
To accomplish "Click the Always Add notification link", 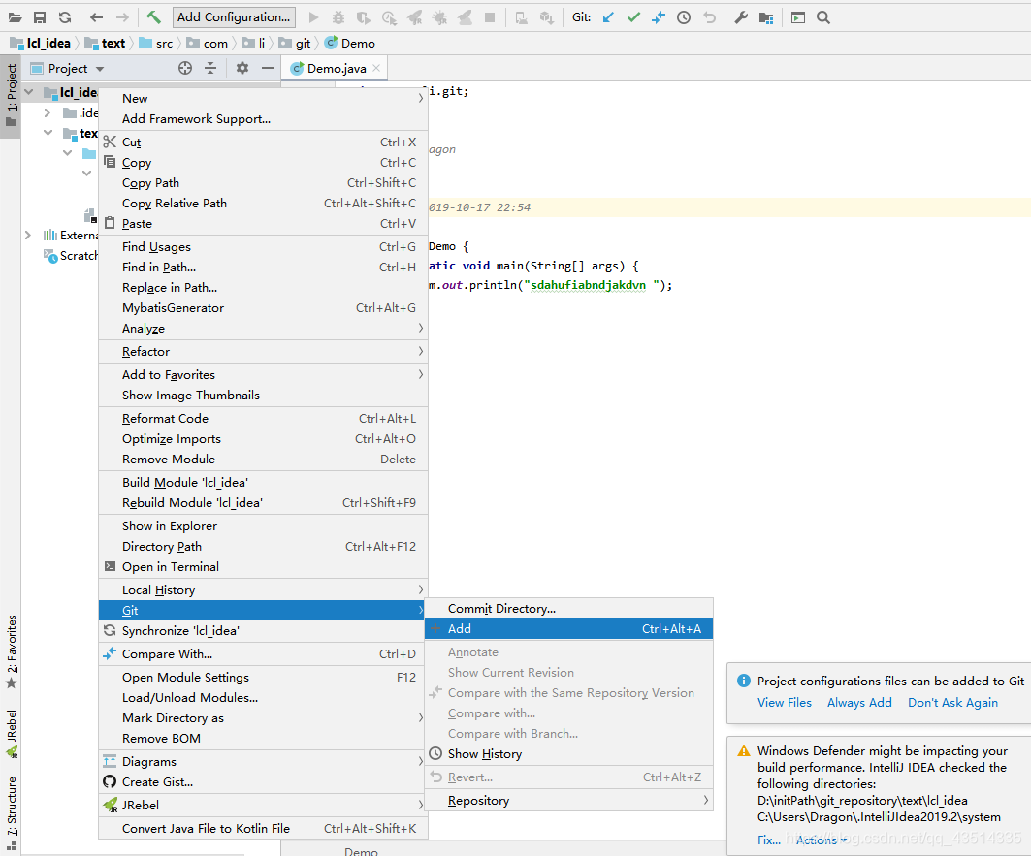I will [859, 702].
